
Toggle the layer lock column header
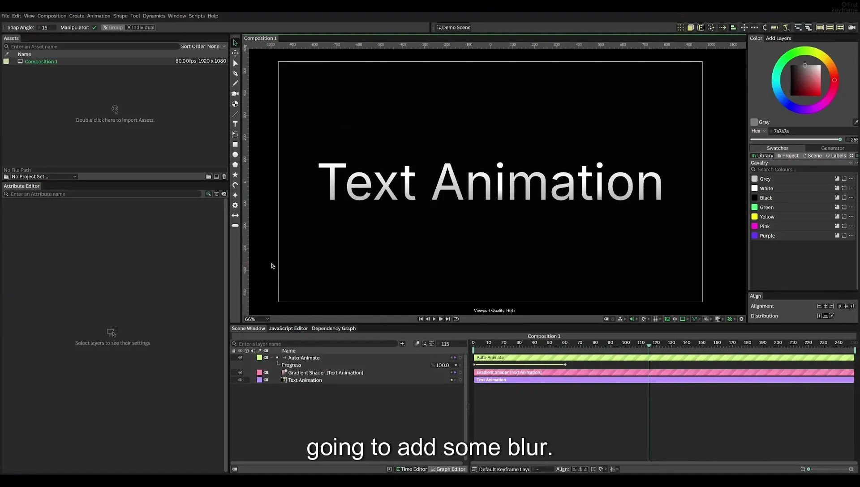233,351
